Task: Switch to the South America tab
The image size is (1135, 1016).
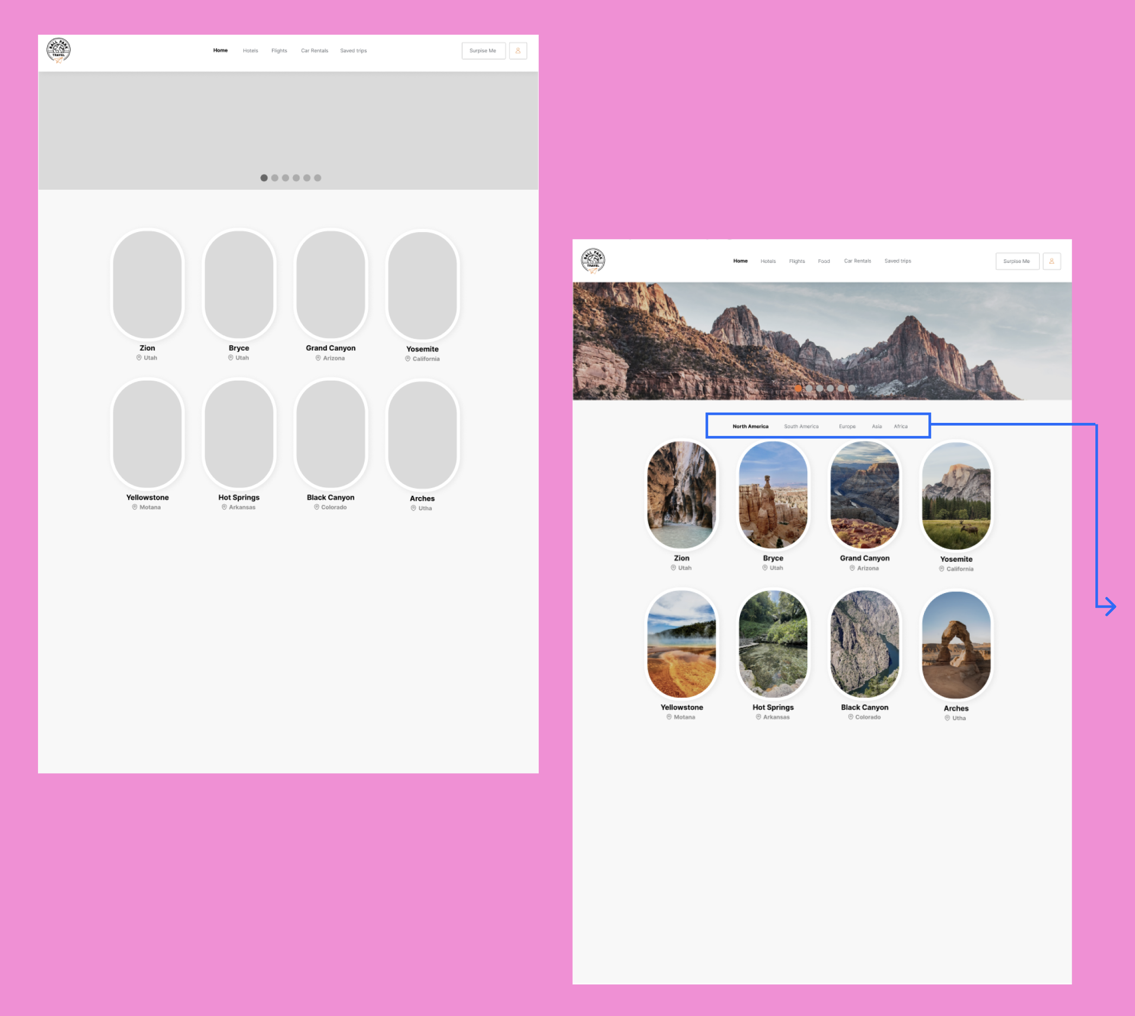Action: point(801,427)
